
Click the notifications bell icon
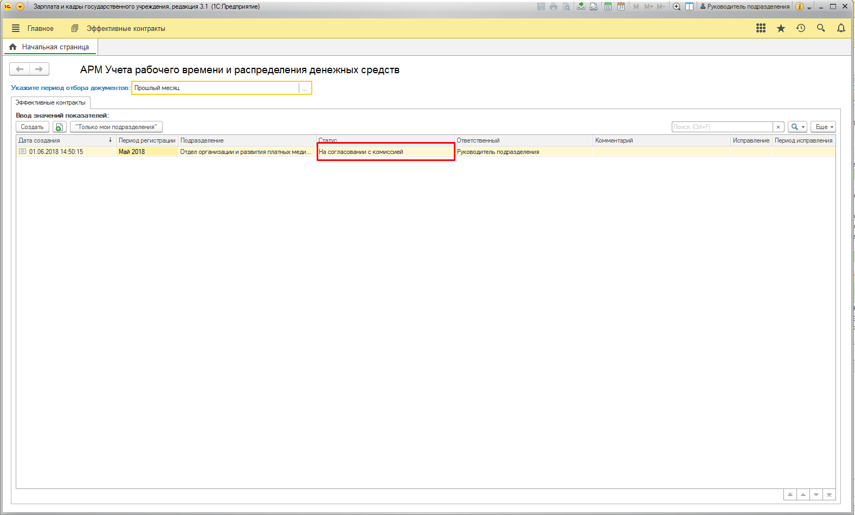pyautogui.click(x=841, y=28)
